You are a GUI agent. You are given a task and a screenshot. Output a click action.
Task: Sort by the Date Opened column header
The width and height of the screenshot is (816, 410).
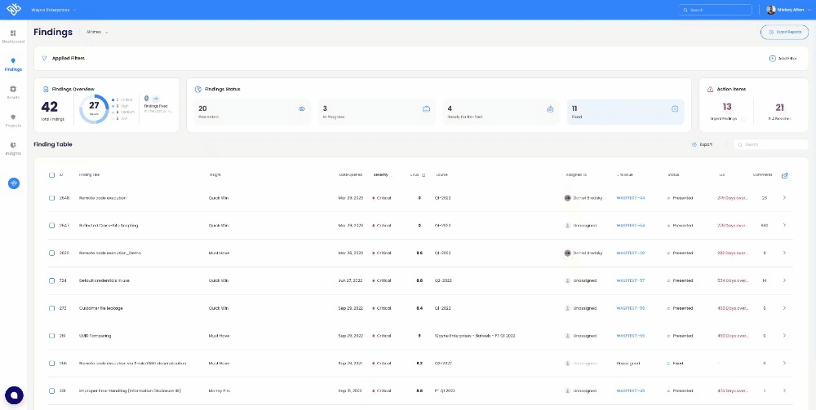(x=351, y=175)
